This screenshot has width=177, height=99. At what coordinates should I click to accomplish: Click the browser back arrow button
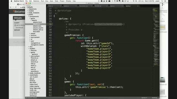pyautogui.click(x=11, y=7)
